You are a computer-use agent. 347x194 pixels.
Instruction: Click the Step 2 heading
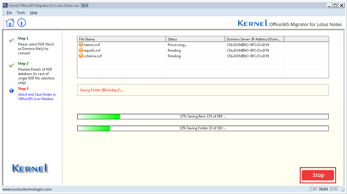23,63
